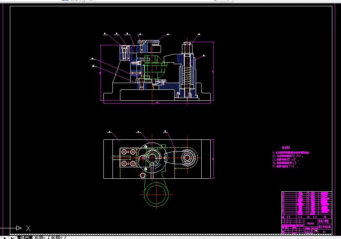The image size is (341, 239).
Task: Select technical note line with T18
Action: point(285,166)
